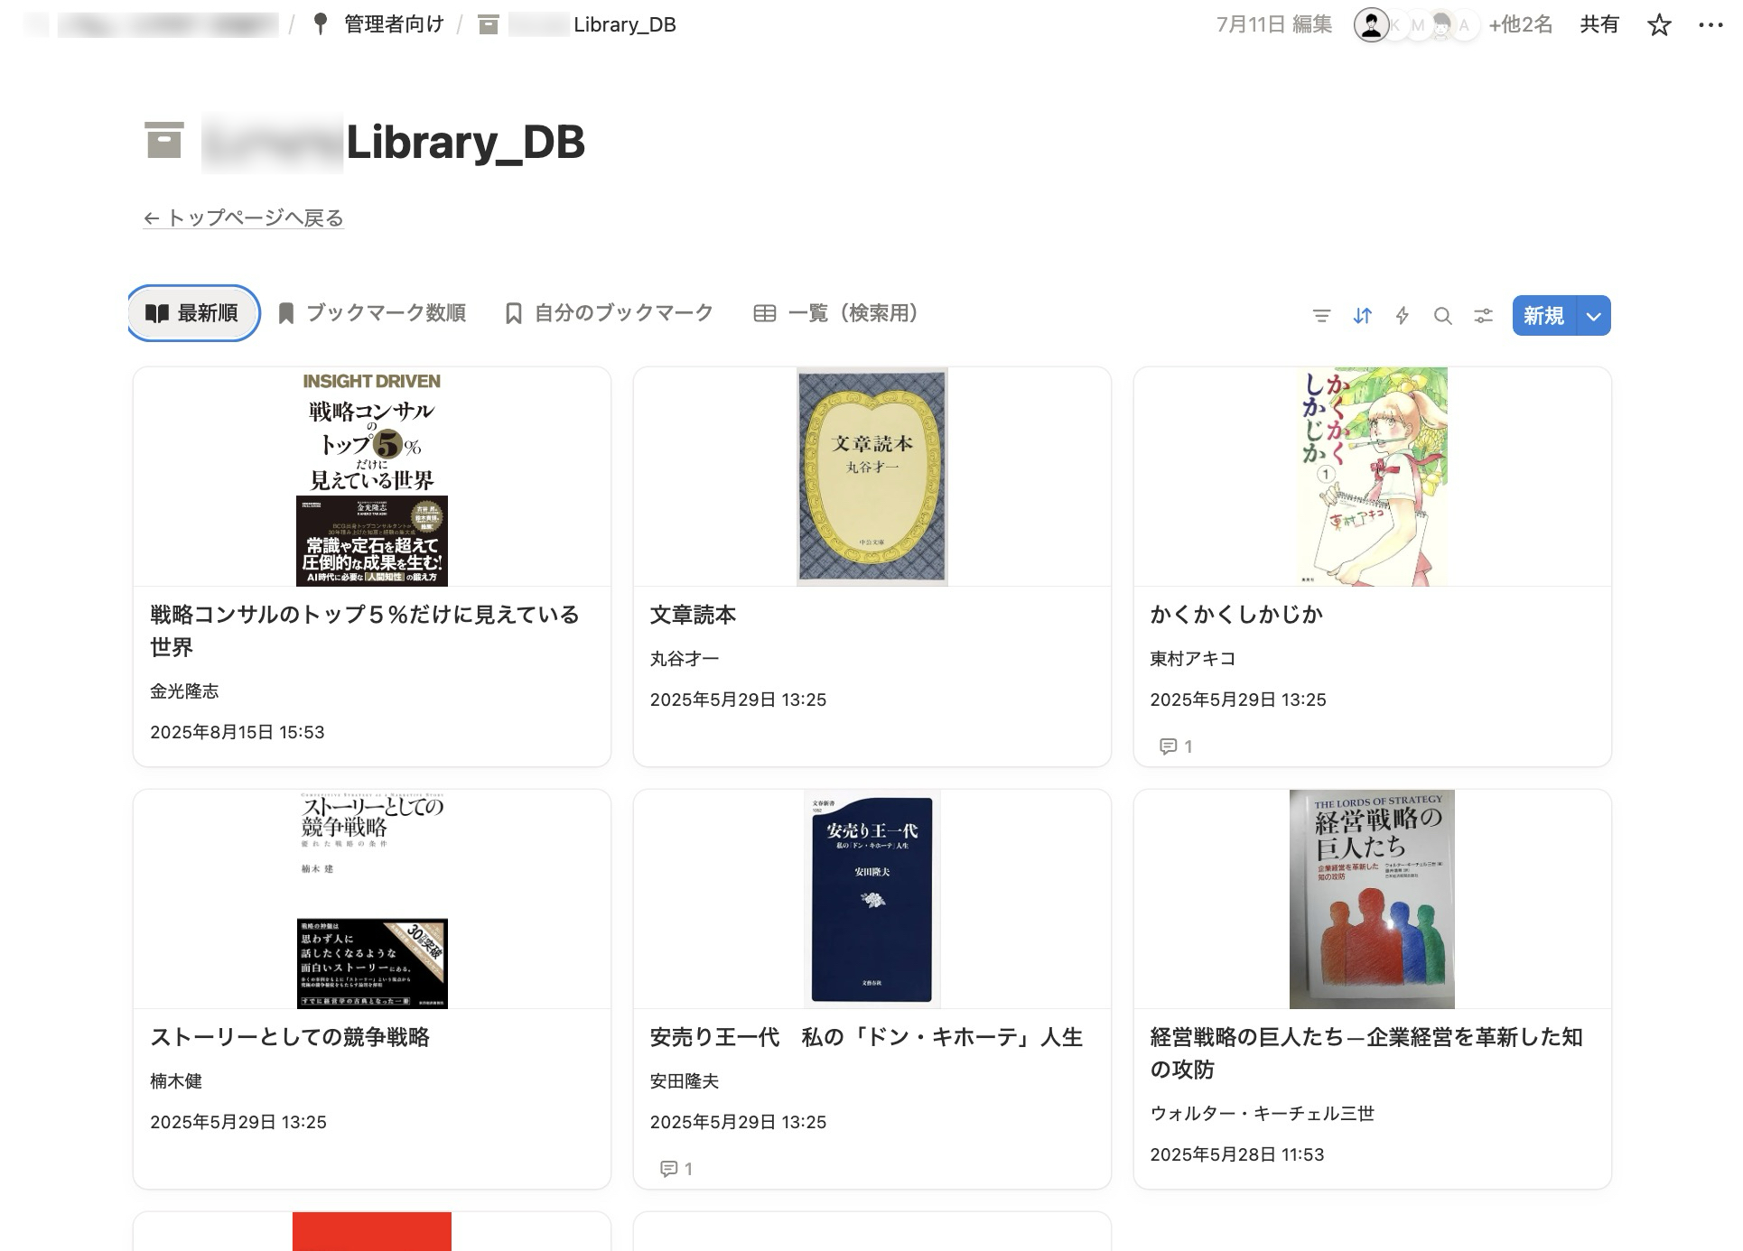Screen dimensions: 1743x1251
Task: Open the filter options icon
Action: pos(1322,316)
